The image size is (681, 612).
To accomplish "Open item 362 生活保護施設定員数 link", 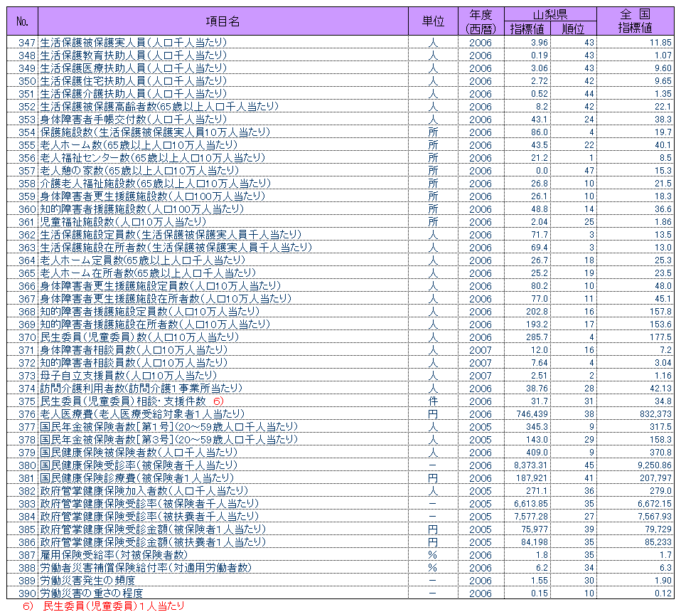I will coord(171,235).
